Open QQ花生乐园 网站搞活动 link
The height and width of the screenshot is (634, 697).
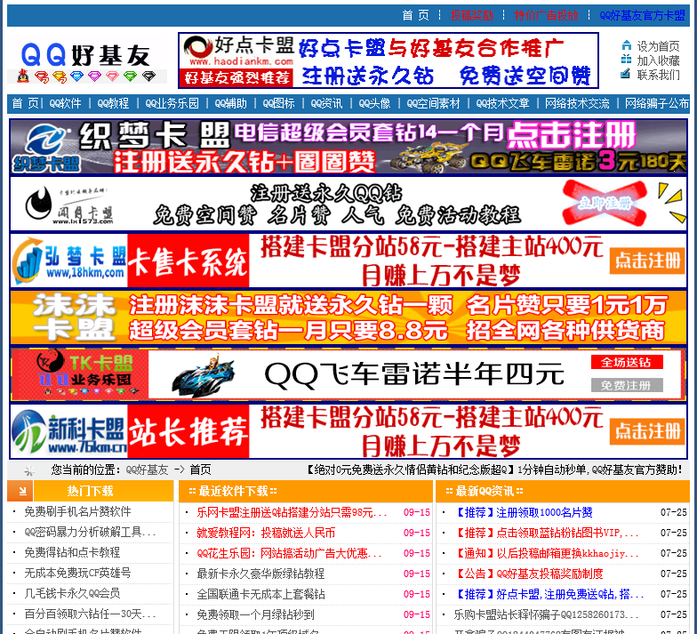tap(290, 553)
